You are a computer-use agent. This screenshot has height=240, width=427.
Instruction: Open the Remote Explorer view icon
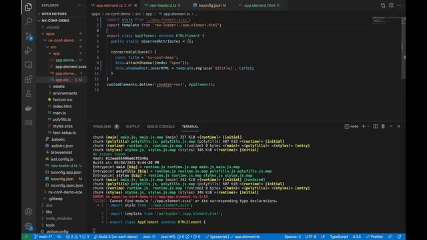[x=28, y=65]
